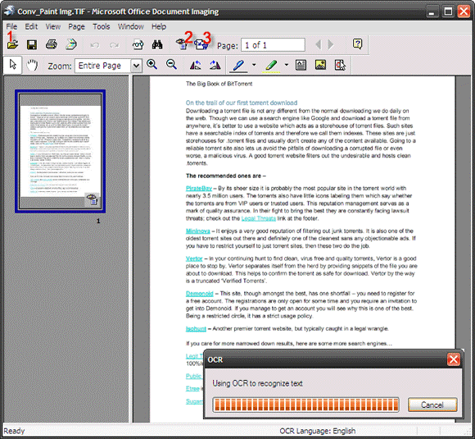
Task: Cancel the OCR recognition
Action: [x=432, y=405]
